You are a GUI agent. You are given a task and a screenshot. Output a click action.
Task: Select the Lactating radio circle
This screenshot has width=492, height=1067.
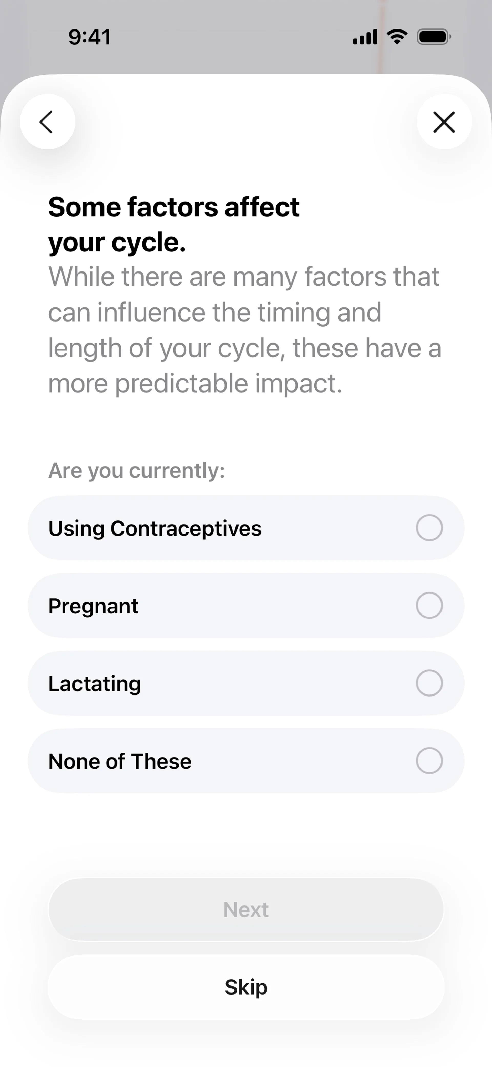[429, 683]
